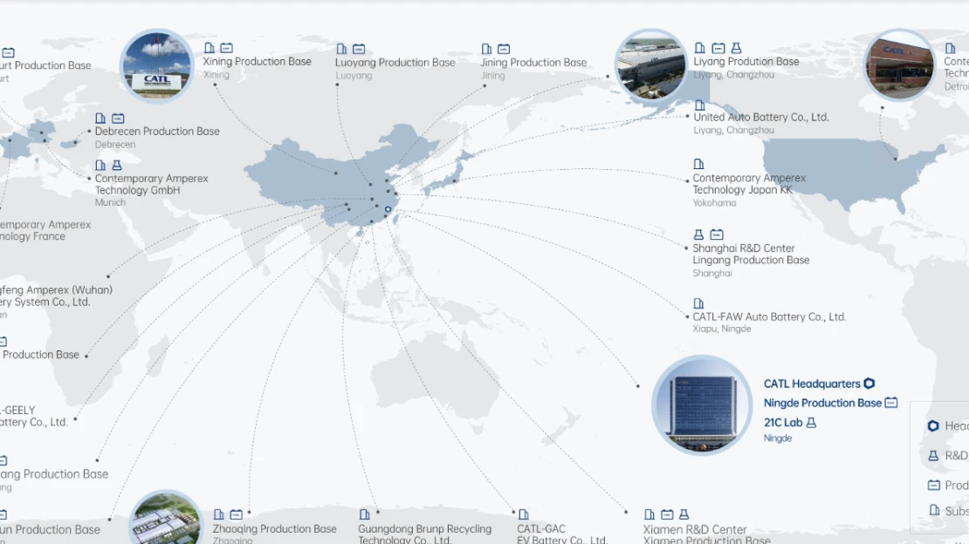Image resolution: width=969 pixels, height=544 pixels.
Task: Click the production icon above Luoyang Production Base
Action: click(359, 49)
